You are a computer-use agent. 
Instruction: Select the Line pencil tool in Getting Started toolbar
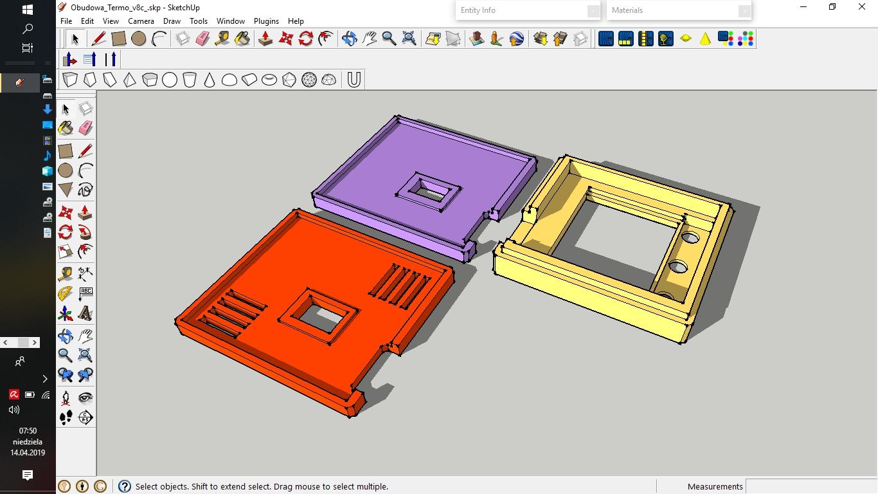click(x=99, y=39)
